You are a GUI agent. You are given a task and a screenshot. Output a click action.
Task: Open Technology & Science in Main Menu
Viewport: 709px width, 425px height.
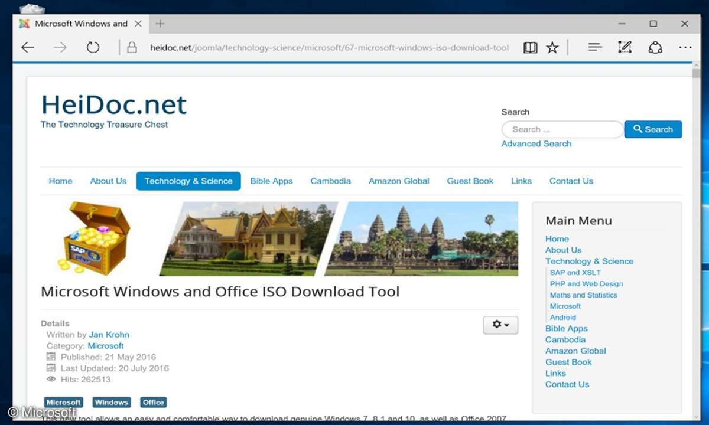[590, 261]
